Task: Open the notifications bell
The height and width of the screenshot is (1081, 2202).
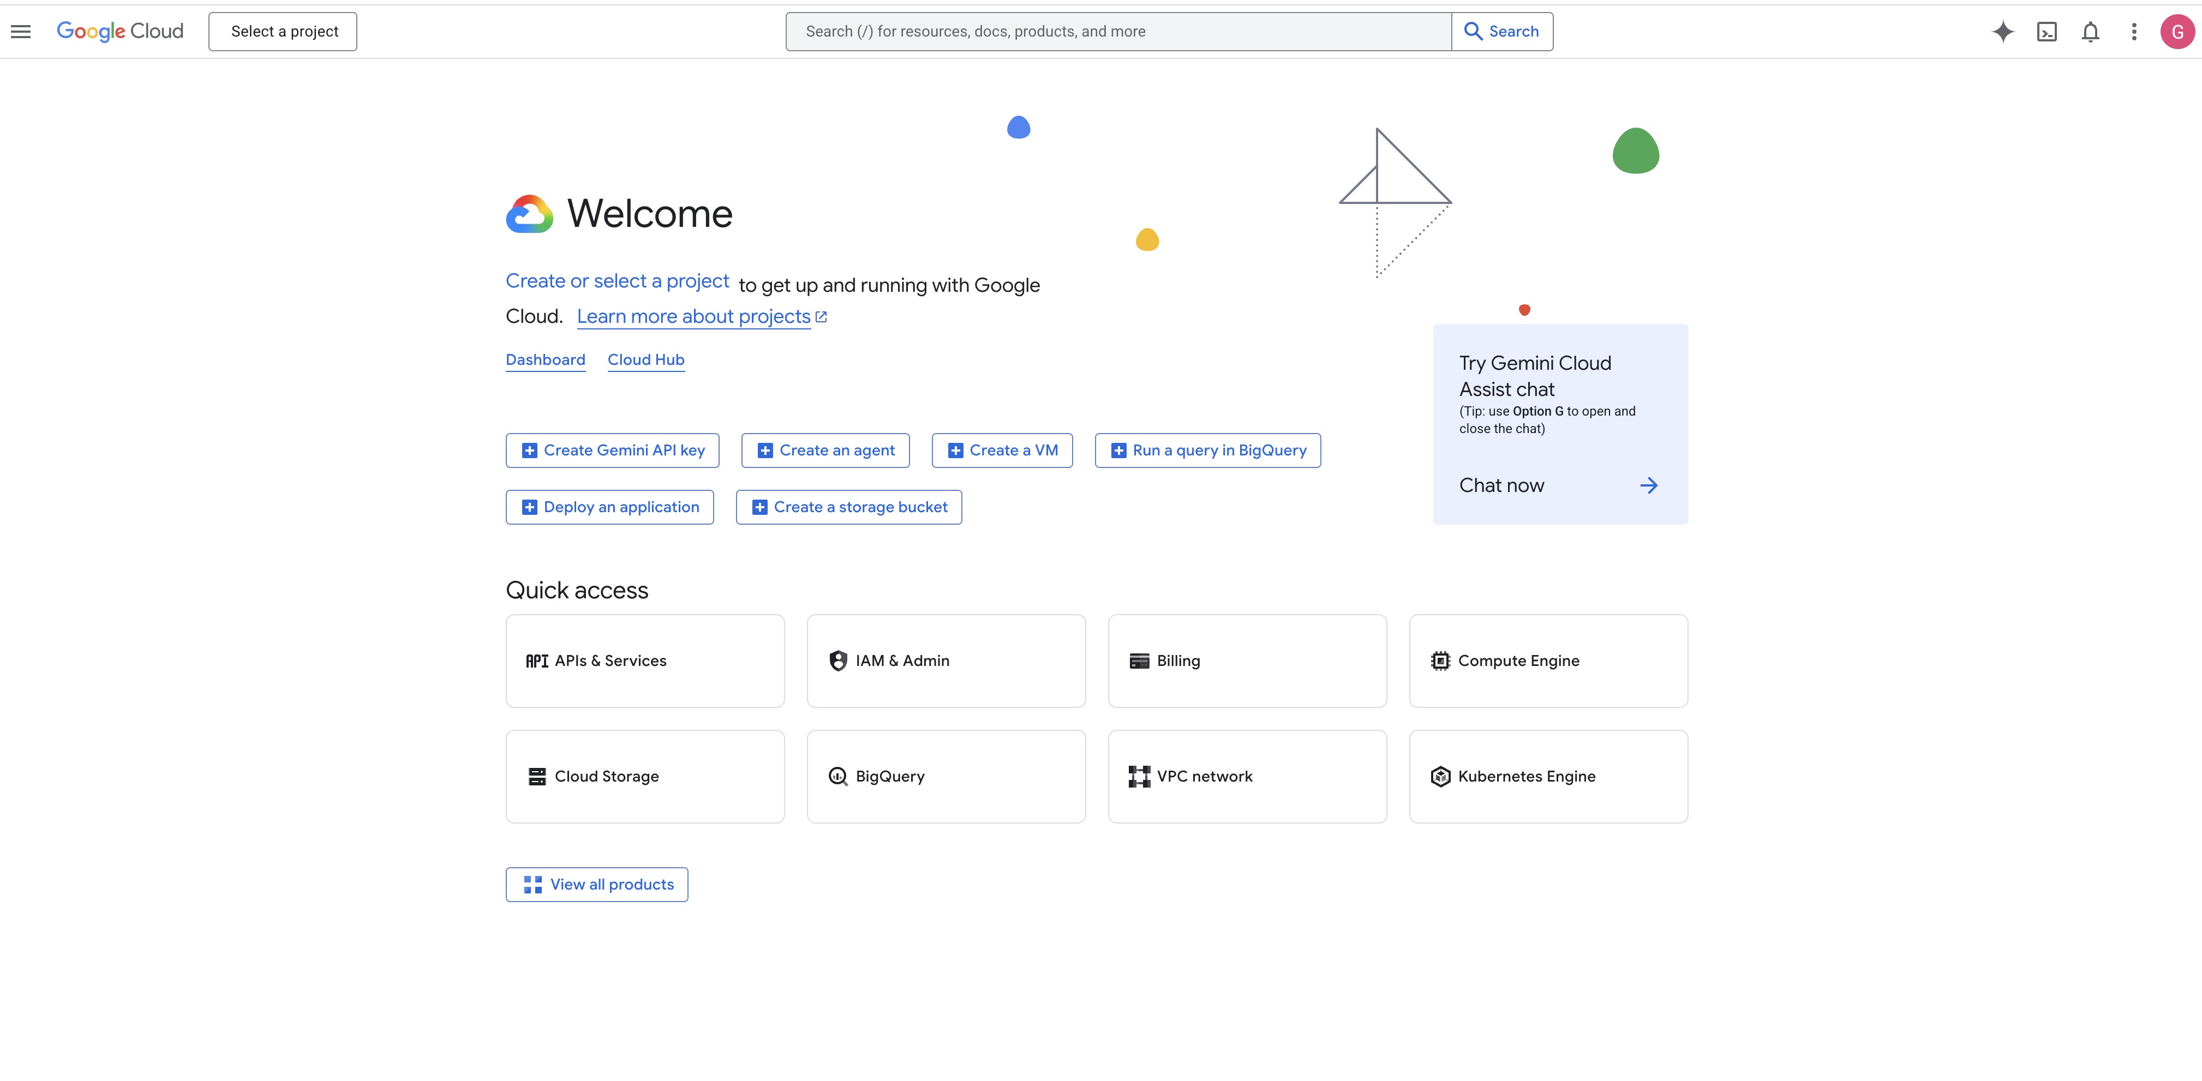Action: [2090, 32]
